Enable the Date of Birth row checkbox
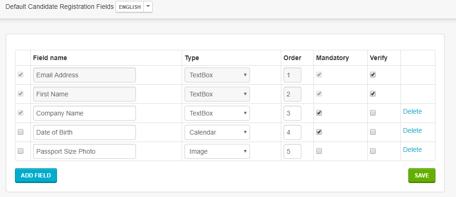Screen dimensions: 456x197 click(21, 132)
